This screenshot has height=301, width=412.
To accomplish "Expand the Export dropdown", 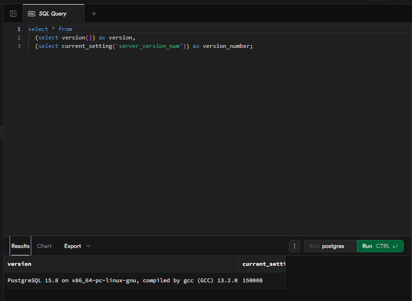I will [77, 246].
